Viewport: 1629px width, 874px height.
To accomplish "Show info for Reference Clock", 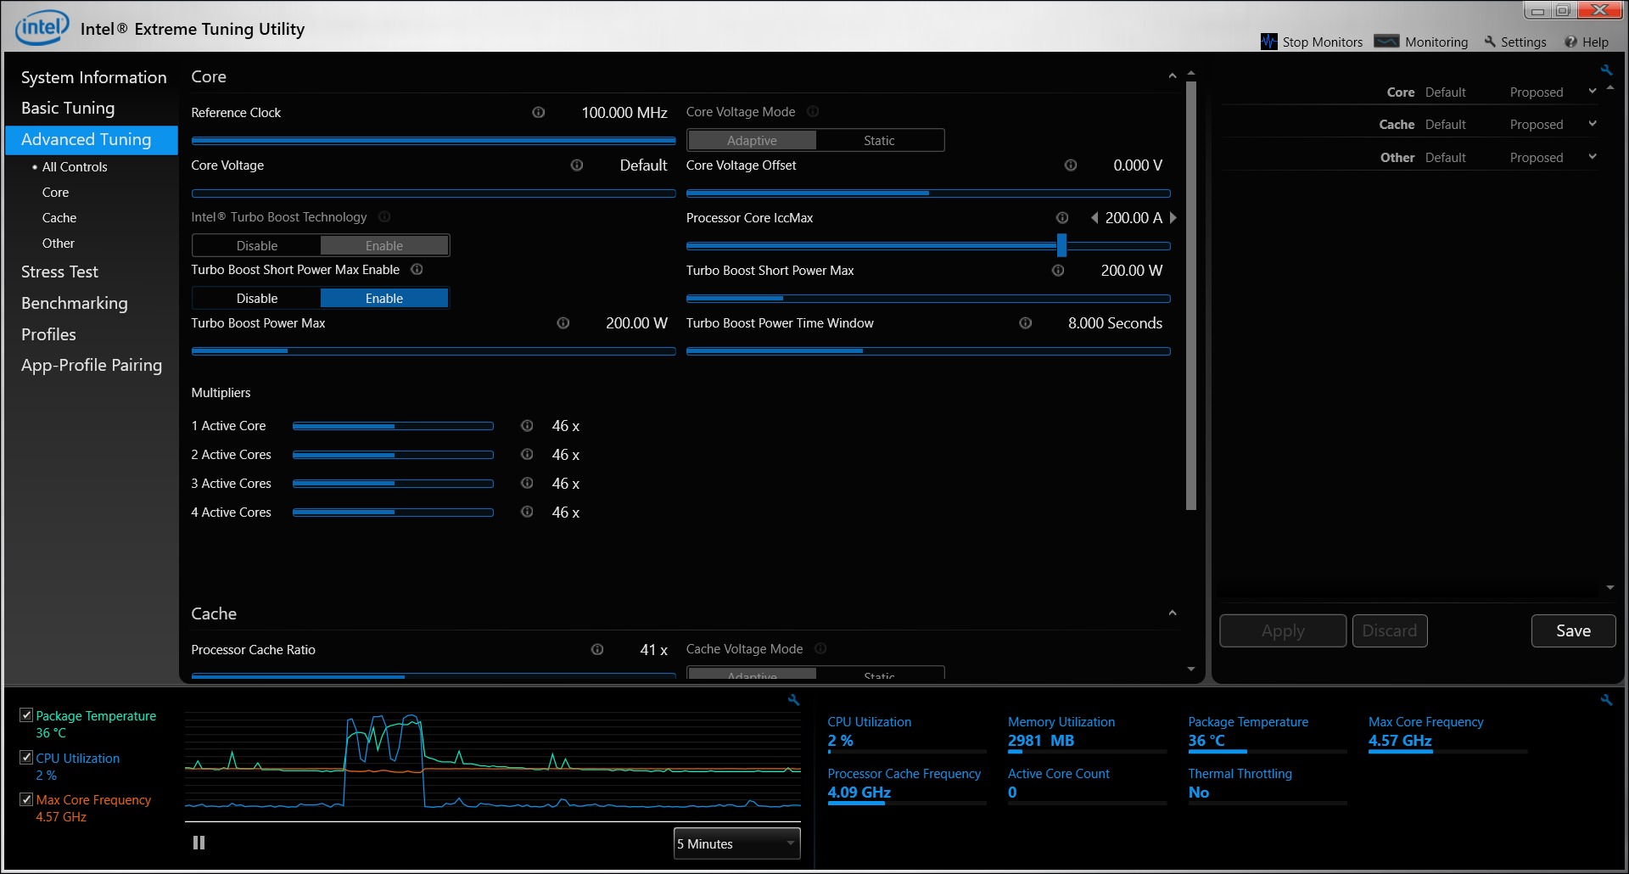I will (538, 112).
